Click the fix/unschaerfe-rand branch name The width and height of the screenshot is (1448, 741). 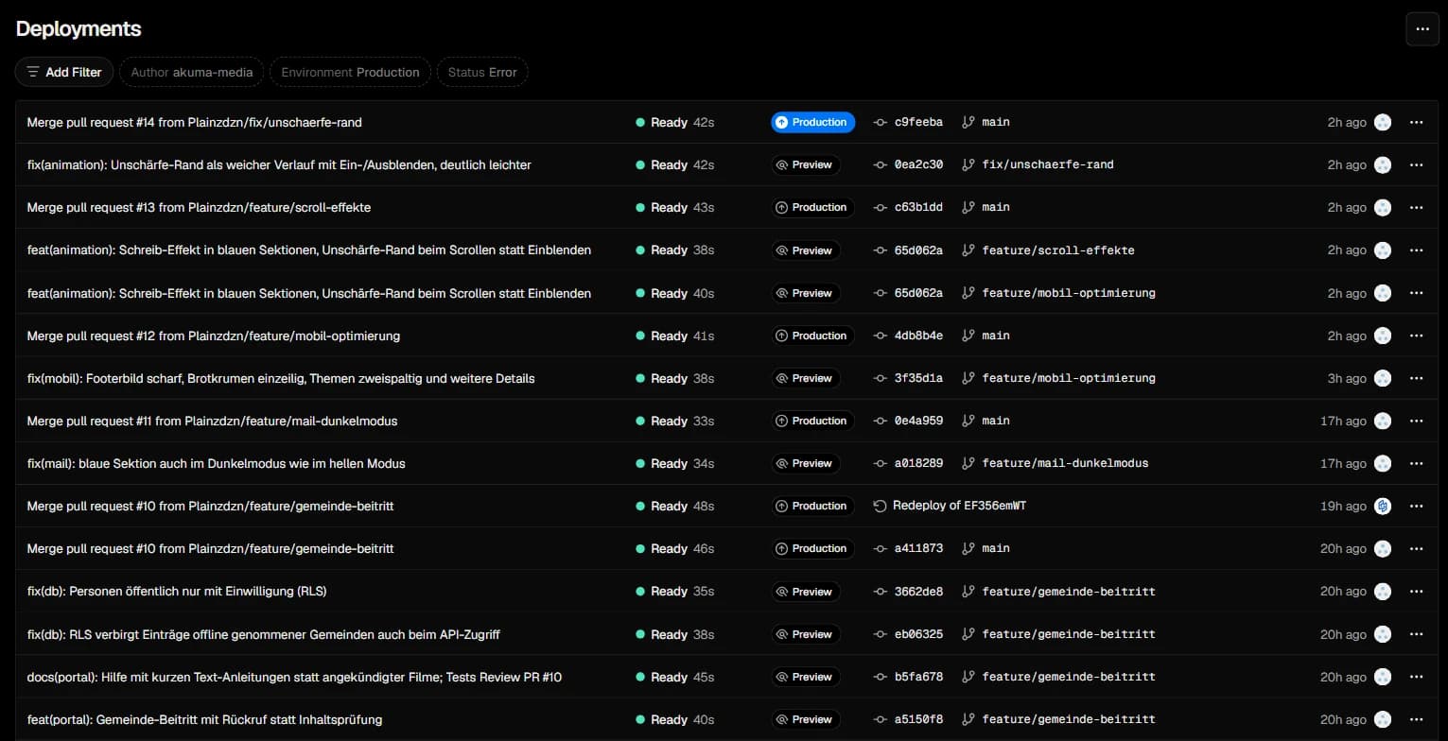pos(1048,164)
